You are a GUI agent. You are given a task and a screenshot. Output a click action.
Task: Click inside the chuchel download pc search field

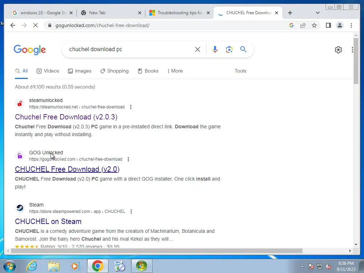[x=130, y=49]
